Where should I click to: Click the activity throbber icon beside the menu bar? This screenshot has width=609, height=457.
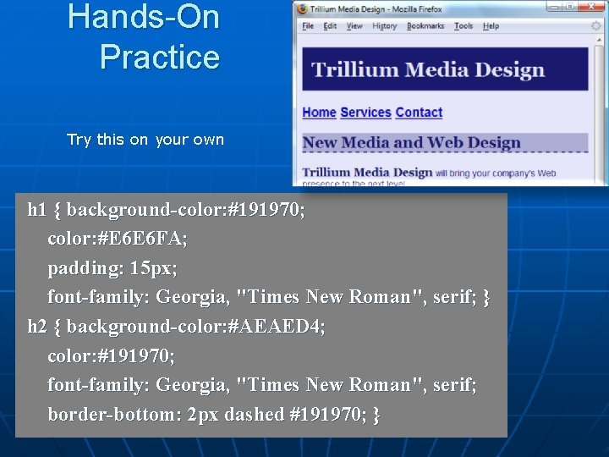(595, 26)
